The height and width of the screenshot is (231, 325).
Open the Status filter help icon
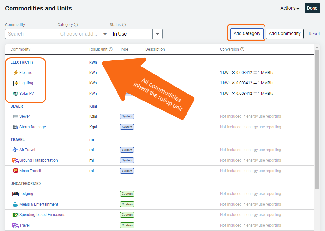point(124,24)
